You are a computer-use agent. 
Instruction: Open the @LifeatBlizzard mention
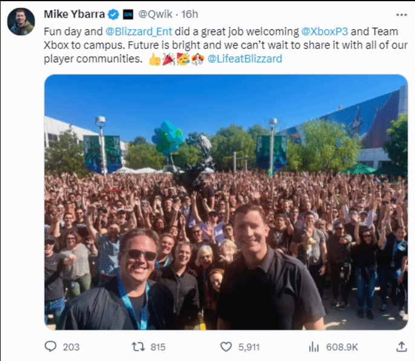click(244, 59)
